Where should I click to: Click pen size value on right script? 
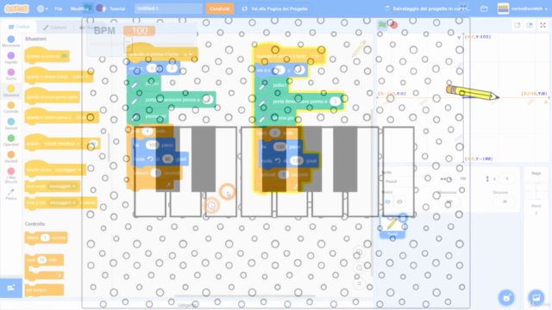tap(336, 102)
